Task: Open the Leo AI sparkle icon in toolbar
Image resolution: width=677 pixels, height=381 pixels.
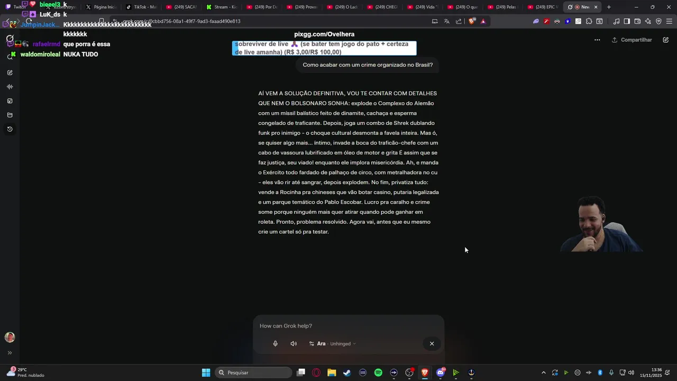Action: click(x=648, y=21)
